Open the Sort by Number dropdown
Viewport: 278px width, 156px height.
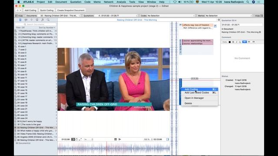tap(47, 28)
